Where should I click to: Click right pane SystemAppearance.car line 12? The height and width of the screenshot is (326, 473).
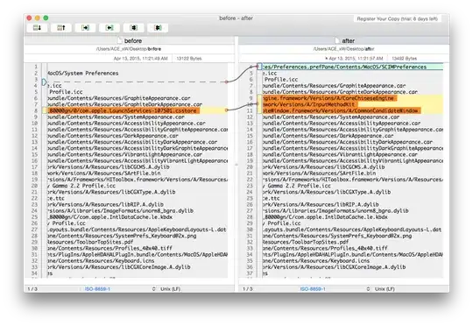pos(331,117)
